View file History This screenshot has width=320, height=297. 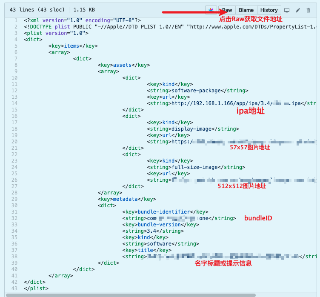click(x=269, y=10)
